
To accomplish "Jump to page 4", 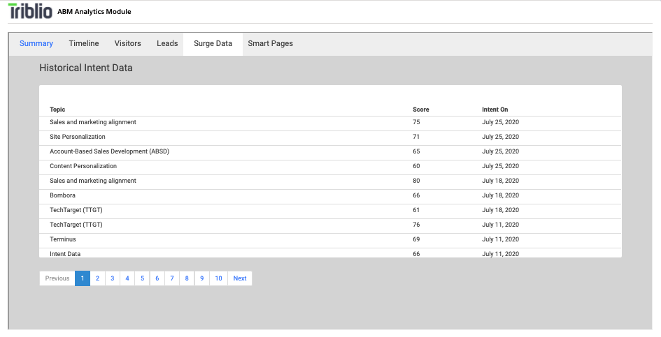I will (127, 278).
